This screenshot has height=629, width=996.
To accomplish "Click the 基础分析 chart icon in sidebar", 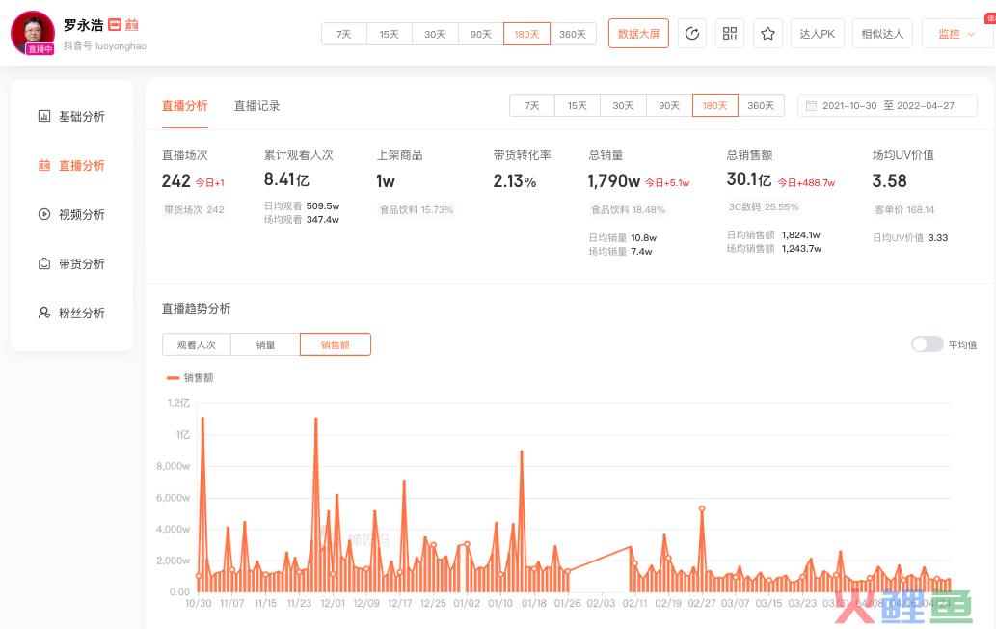I will [43, 116].
